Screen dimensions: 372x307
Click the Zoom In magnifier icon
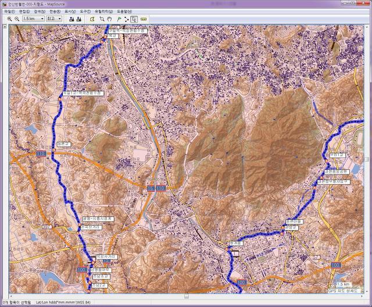9,19
